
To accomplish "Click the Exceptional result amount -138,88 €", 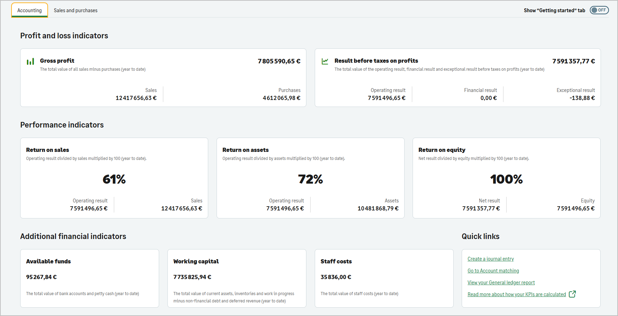I will point(582,98).
